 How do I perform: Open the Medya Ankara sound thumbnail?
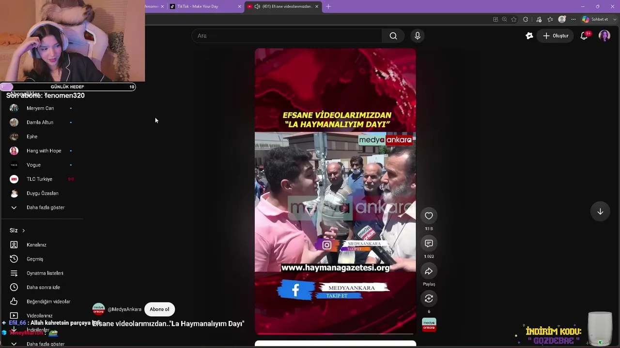coord(429,325)
